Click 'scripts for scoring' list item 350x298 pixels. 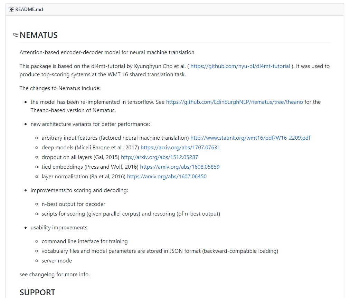[131, 214]
